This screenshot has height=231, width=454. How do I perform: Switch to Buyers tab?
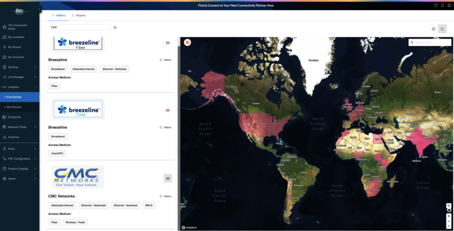(x=78, y=15)
